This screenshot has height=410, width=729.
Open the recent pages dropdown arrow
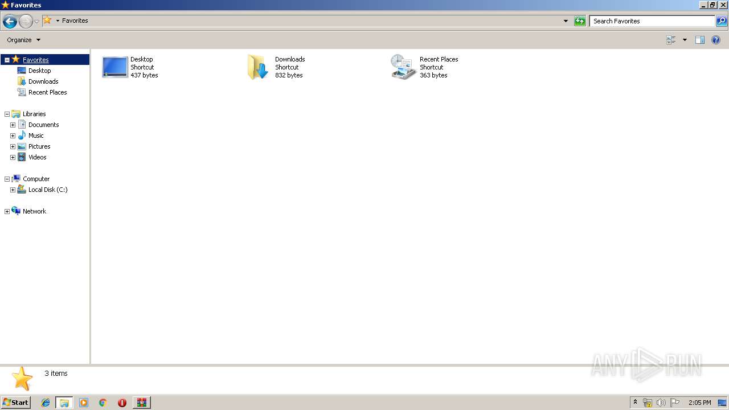click(x=37, y=22)
